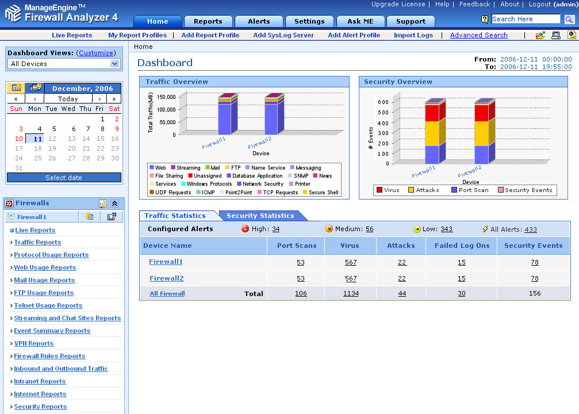The height and width of the screenshot is (414, 579).
Task: Click the ManageEngine logo icon
Action: point(13,13)
